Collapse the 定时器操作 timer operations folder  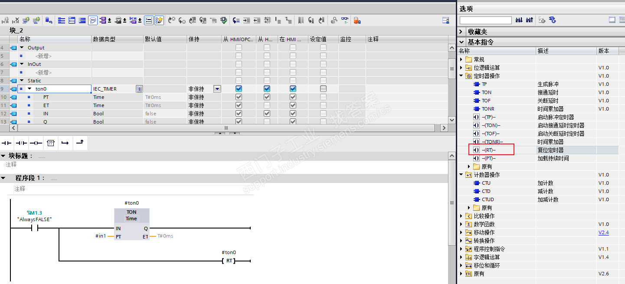(x=461, y=76)
